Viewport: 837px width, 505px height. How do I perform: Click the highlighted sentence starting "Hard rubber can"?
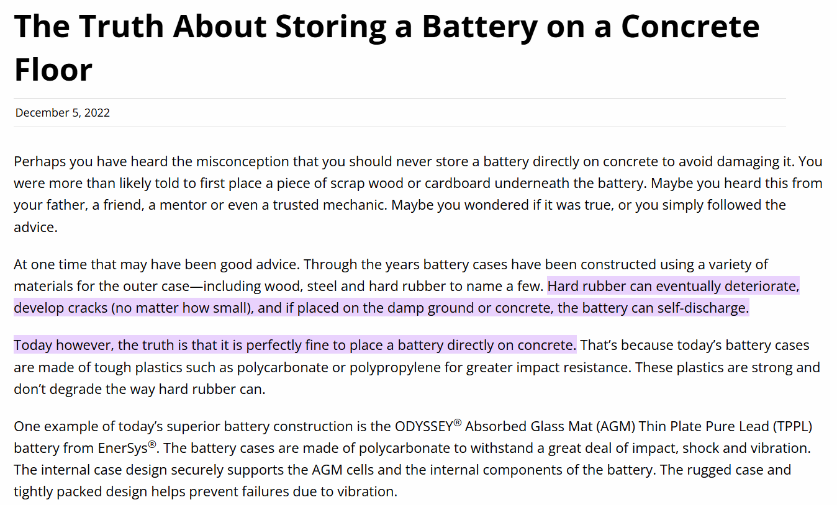673,287
